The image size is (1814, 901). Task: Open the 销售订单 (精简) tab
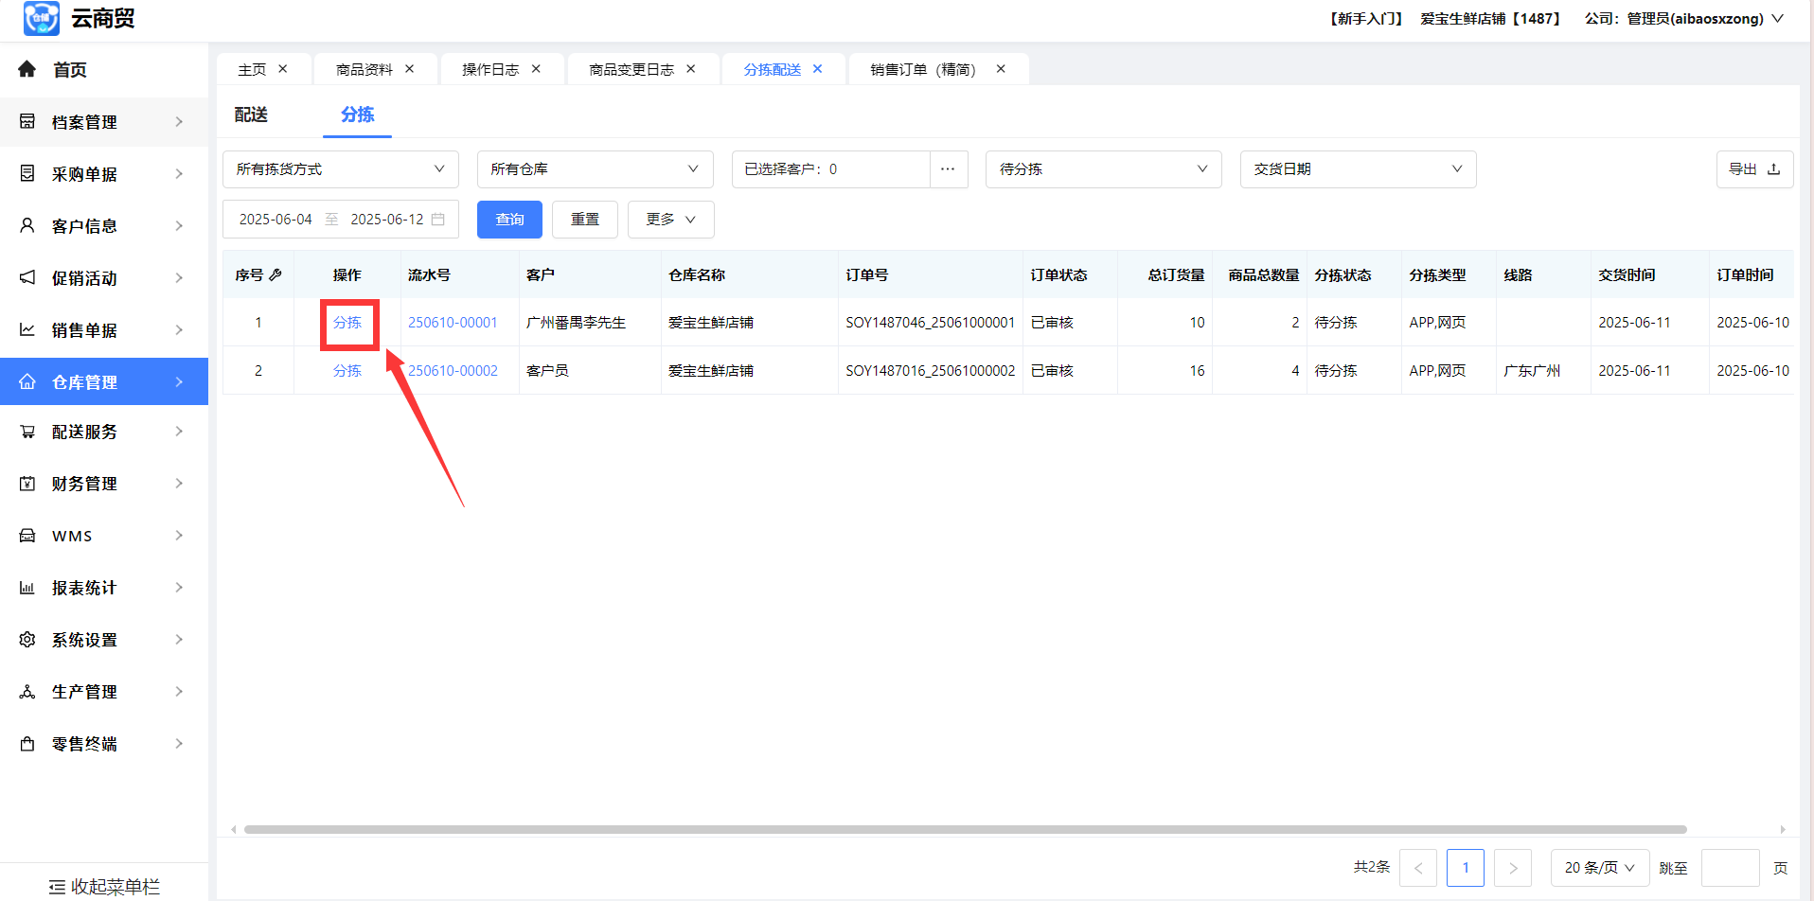tap(923, 69)
